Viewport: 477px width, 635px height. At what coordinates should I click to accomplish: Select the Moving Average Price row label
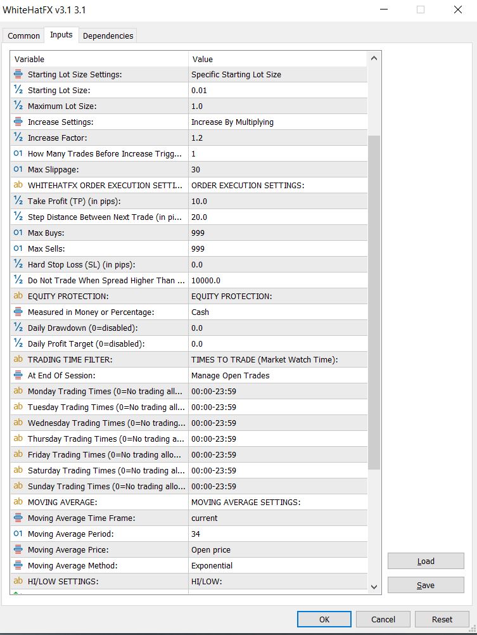tap(68, 549)
